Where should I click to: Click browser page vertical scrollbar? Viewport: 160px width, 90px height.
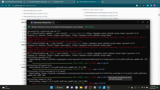[x=159, y=15]
